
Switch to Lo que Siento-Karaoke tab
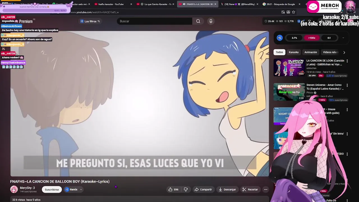[x=154, y=4]
